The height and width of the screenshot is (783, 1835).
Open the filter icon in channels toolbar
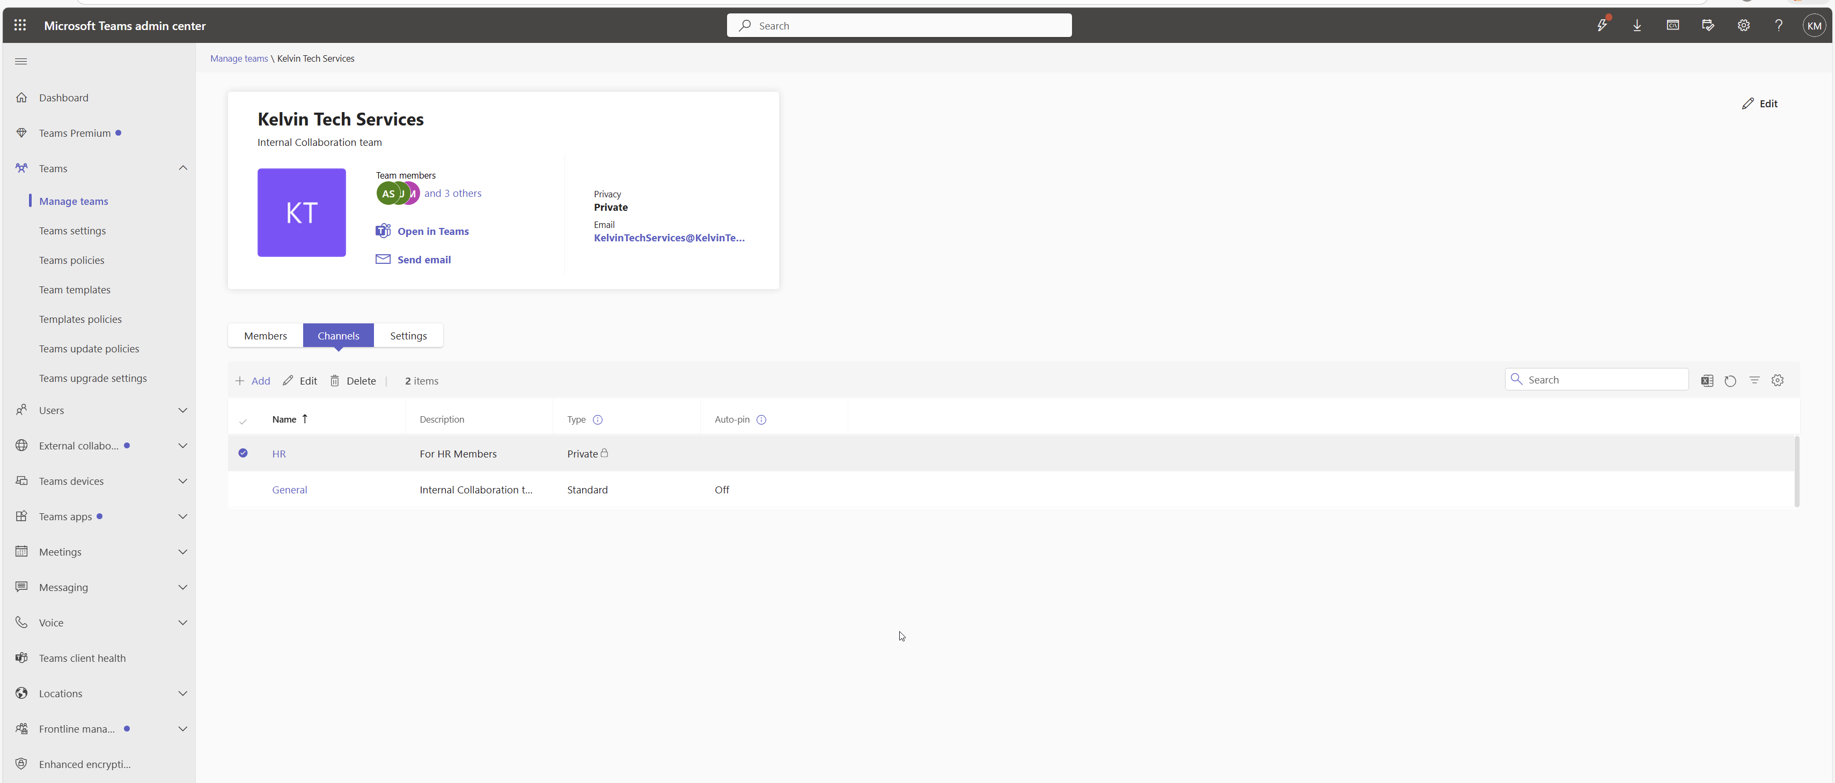coord(1754,380)
